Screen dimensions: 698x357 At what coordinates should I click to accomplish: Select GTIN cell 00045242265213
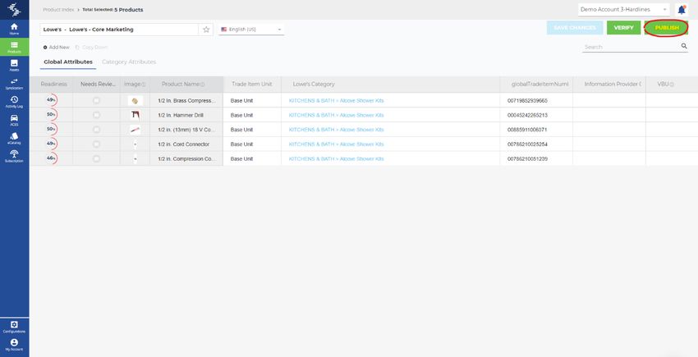click(536, 115)
